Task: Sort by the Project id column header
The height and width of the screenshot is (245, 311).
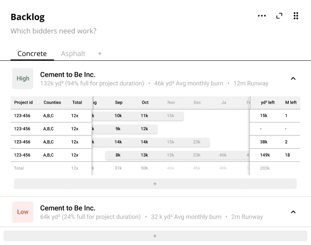Action: pyautogui.click(x=23, y=103)
